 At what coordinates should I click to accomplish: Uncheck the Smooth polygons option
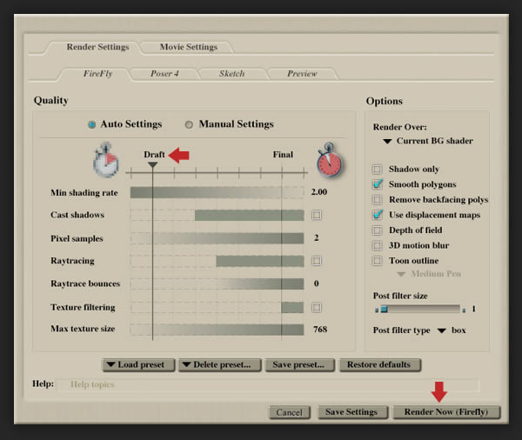coord(378,184)
